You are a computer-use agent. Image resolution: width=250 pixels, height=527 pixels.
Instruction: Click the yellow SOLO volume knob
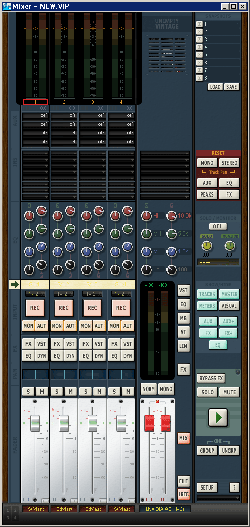[x=207, y=246]
